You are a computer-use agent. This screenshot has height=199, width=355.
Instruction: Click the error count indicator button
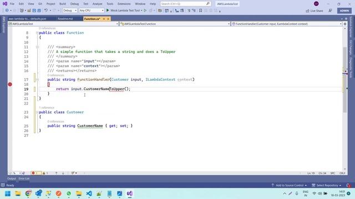pos(36,173)
